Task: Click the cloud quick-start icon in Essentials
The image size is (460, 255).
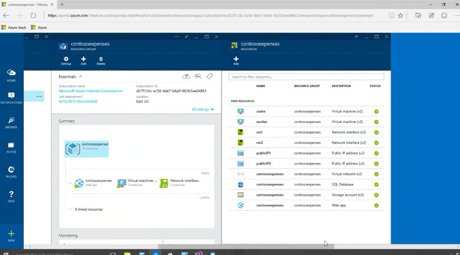Action: 186,76
